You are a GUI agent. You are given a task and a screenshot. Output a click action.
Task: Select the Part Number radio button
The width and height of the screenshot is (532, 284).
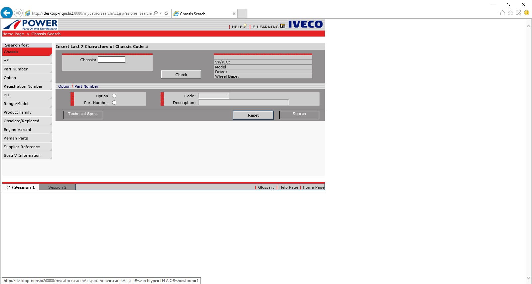(x=114, y=103)
